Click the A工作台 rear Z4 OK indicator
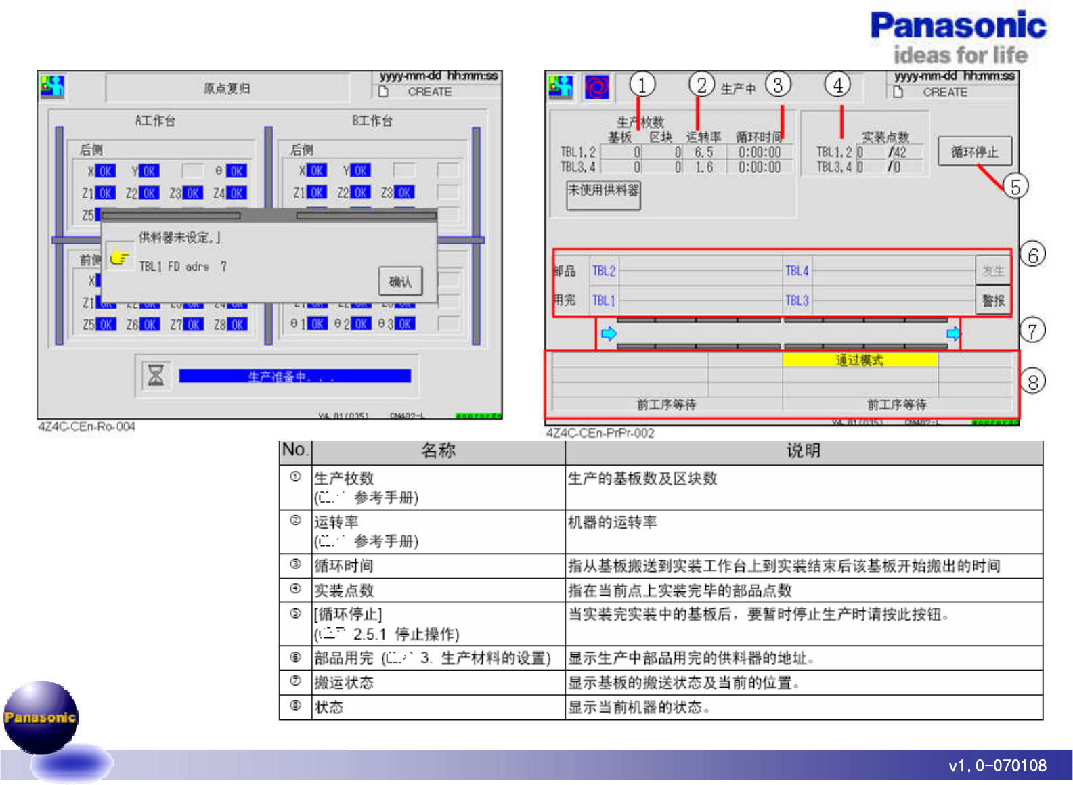Image resolution: width=1073 pixels, height=785 pixels. click(x=236, y=194)
